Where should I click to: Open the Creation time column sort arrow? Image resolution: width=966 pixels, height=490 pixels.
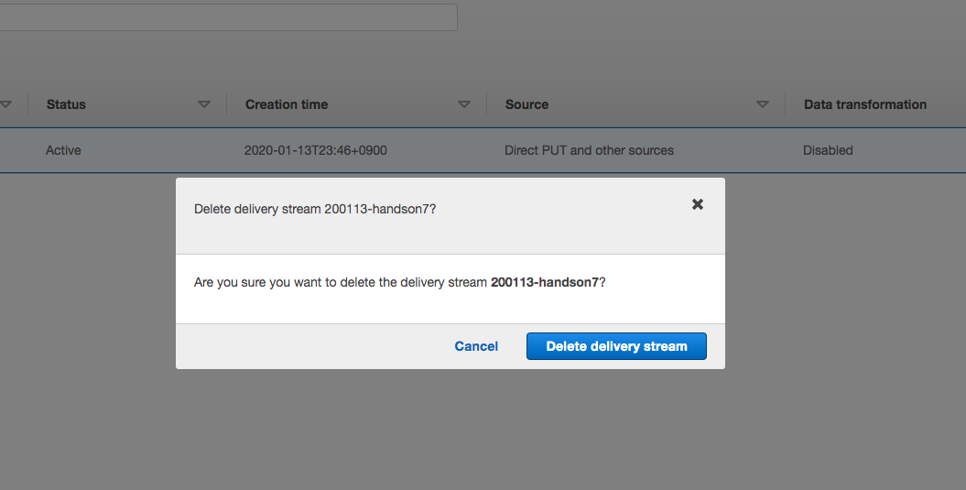464,104
